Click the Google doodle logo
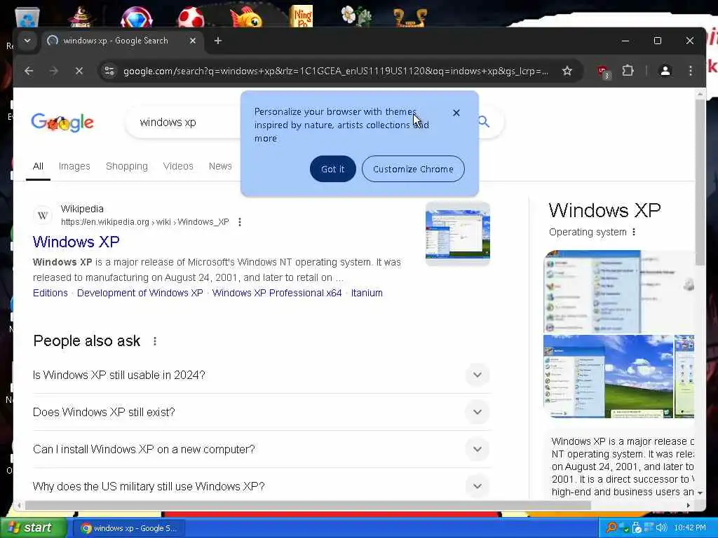The height and width of the screenshot is (538, 718). pyautogui.click(x=62, y=123)
